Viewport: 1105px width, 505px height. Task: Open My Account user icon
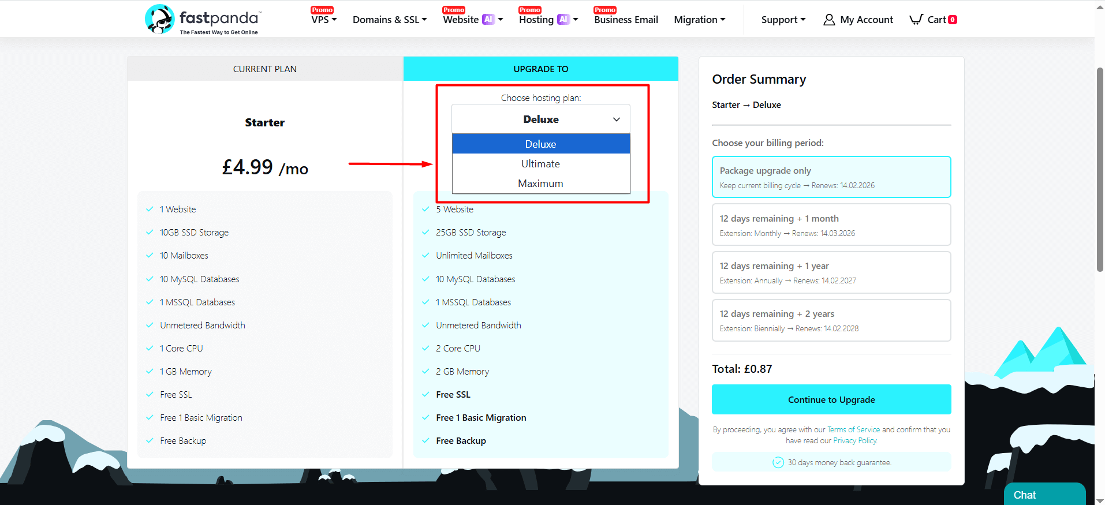coord(828,20)
